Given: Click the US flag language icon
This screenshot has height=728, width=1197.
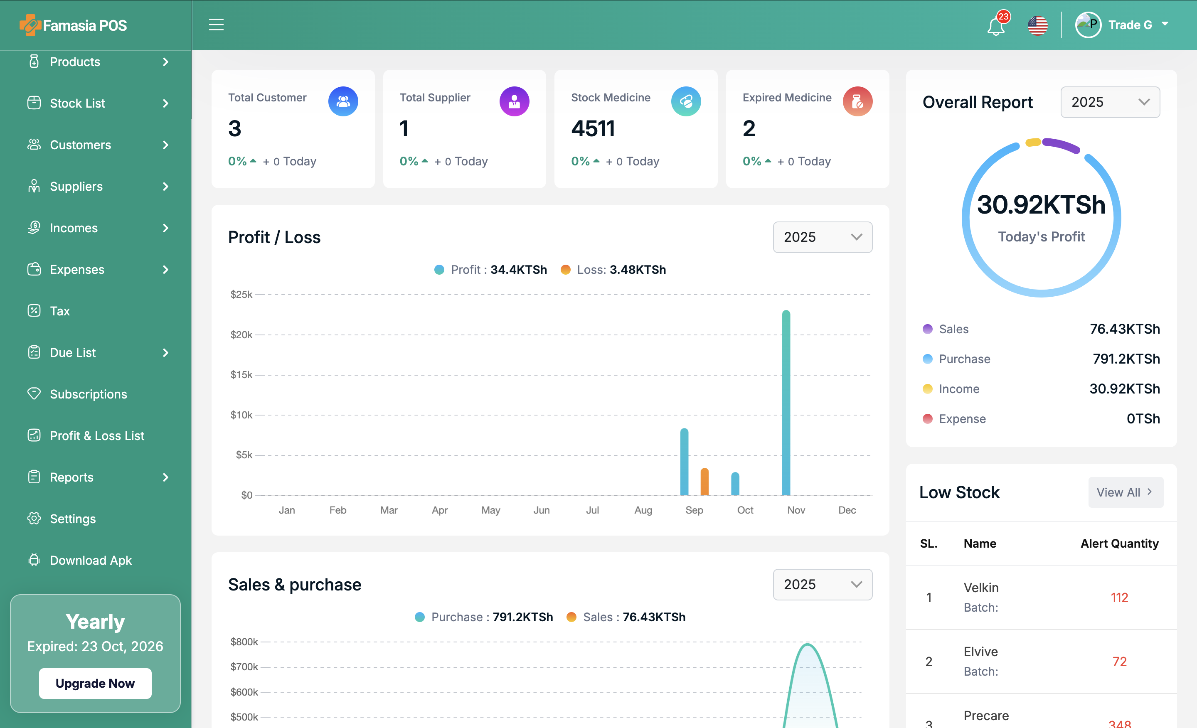Looking at the screenshot, I should click(x=1037, y=25).
